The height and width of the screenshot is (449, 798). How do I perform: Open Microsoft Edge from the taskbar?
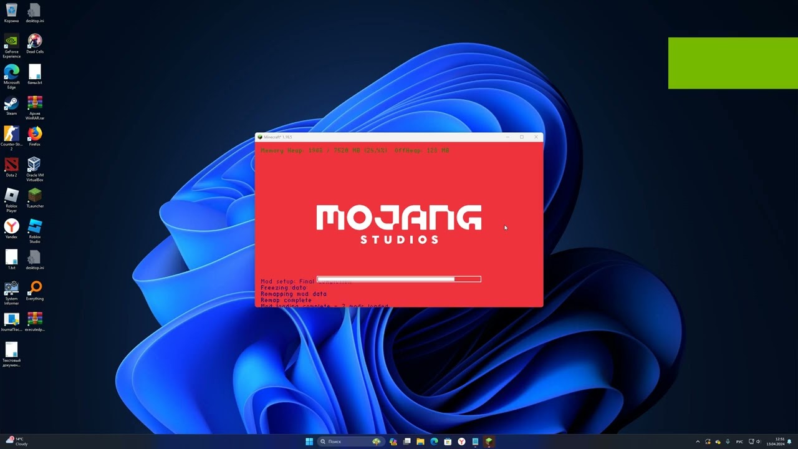pyautogui.click(x=434, y=442)
